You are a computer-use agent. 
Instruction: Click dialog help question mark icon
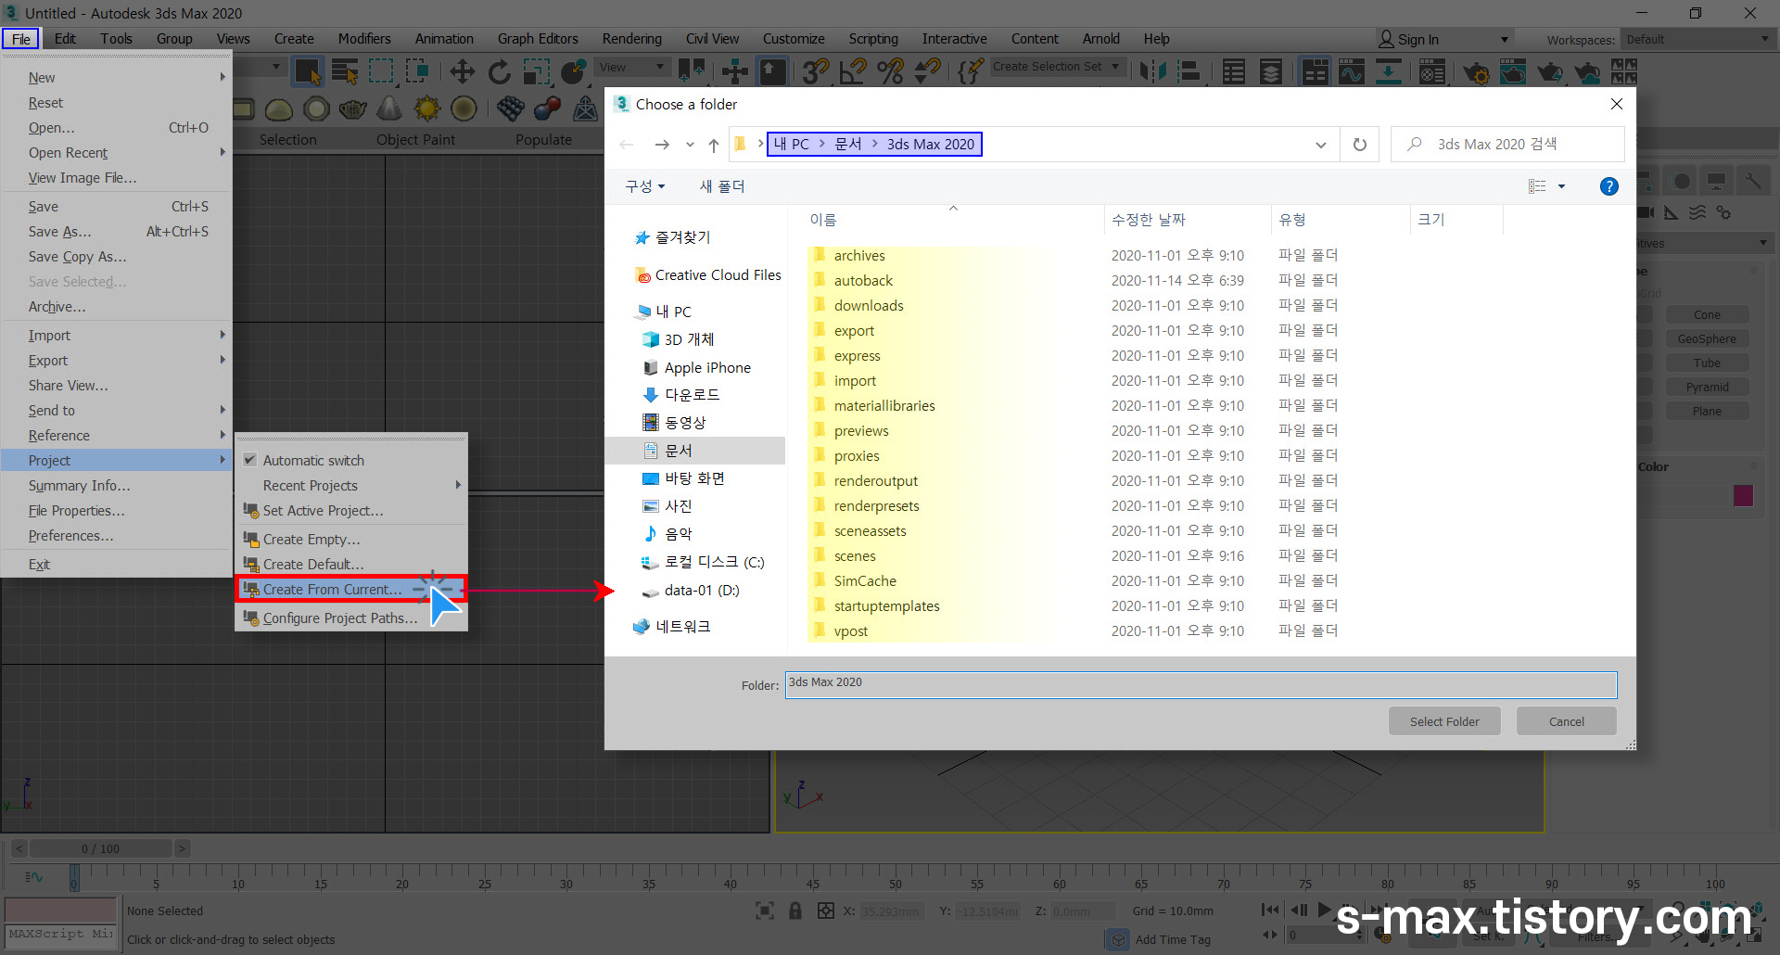coord(1609,186)
